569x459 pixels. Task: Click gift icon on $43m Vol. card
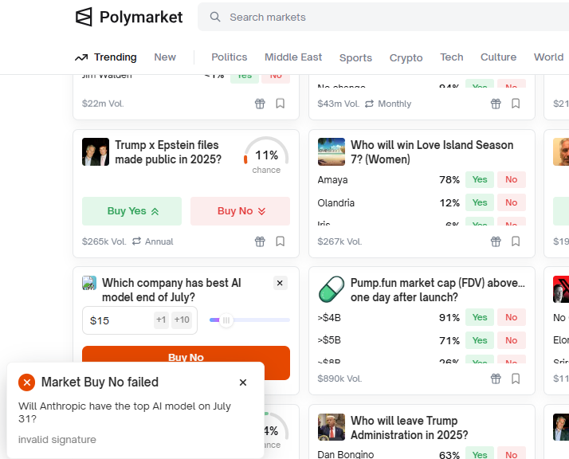pos(496,104)
